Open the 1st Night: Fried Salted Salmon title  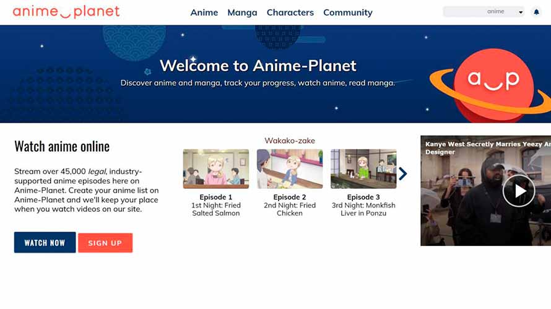216,209
